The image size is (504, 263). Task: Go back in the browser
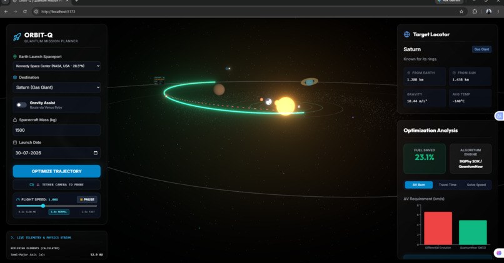point(6,12)
